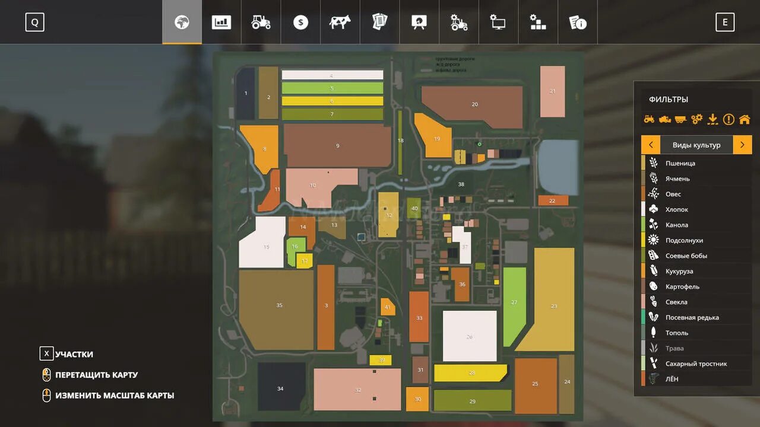Toggle the unloading points arrow filter
Screen dimensions: 760x427
coord(712,119)
